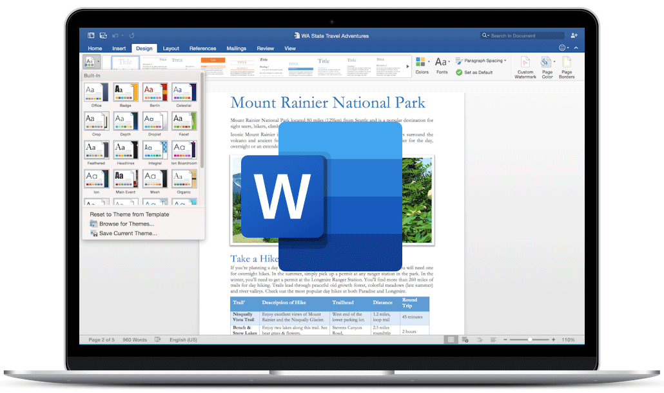The height and width of the screenshot is (393, 664).
Task: Select the Ion Boardroom theme thumbnail
Action: point(184,149)
